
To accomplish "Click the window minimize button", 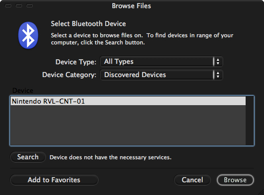I will pyautogui.click(x=19, y=6).
